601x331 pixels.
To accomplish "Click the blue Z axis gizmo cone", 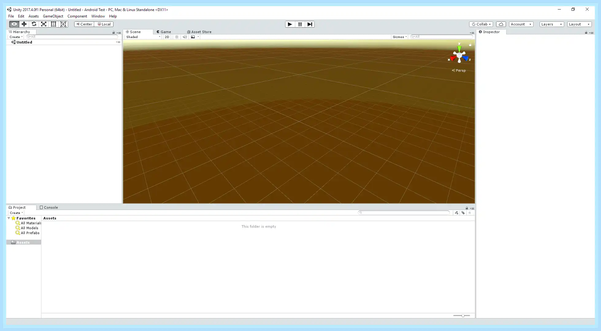I will tap(465, 58).
